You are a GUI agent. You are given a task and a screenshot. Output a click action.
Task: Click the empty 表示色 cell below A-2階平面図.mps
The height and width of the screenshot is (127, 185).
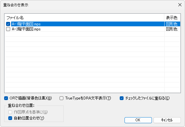[x=172, y=34]
